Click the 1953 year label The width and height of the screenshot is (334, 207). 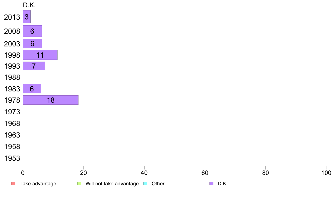tap(12, 159)
